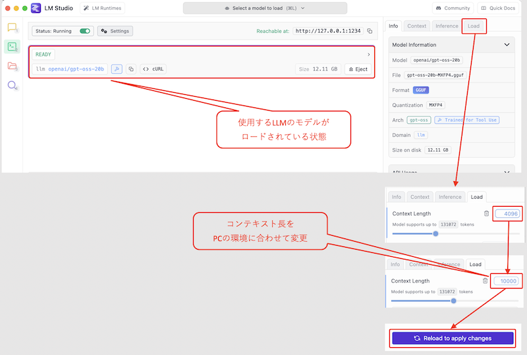Select the Context tab above the 4096 context length
527x355 pixels.
click(x=420, y=197)
